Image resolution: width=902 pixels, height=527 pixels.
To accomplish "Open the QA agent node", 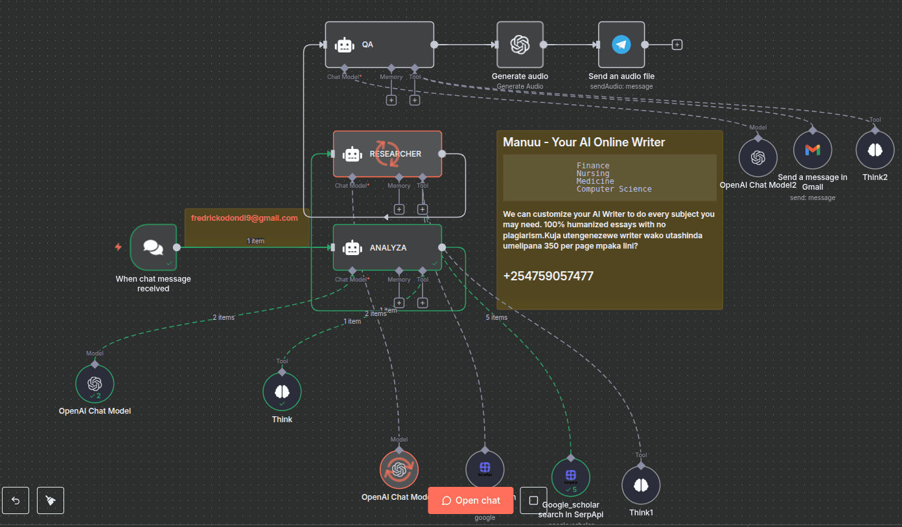I will [x=379, y=44].
